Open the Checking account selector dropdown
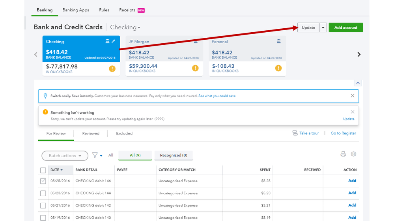394x221 pixels. click(125, 28)
